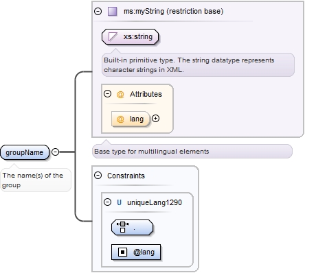Select the @lang field node
316x273 pixels.
pyautogui.click(x=136, y=252)
